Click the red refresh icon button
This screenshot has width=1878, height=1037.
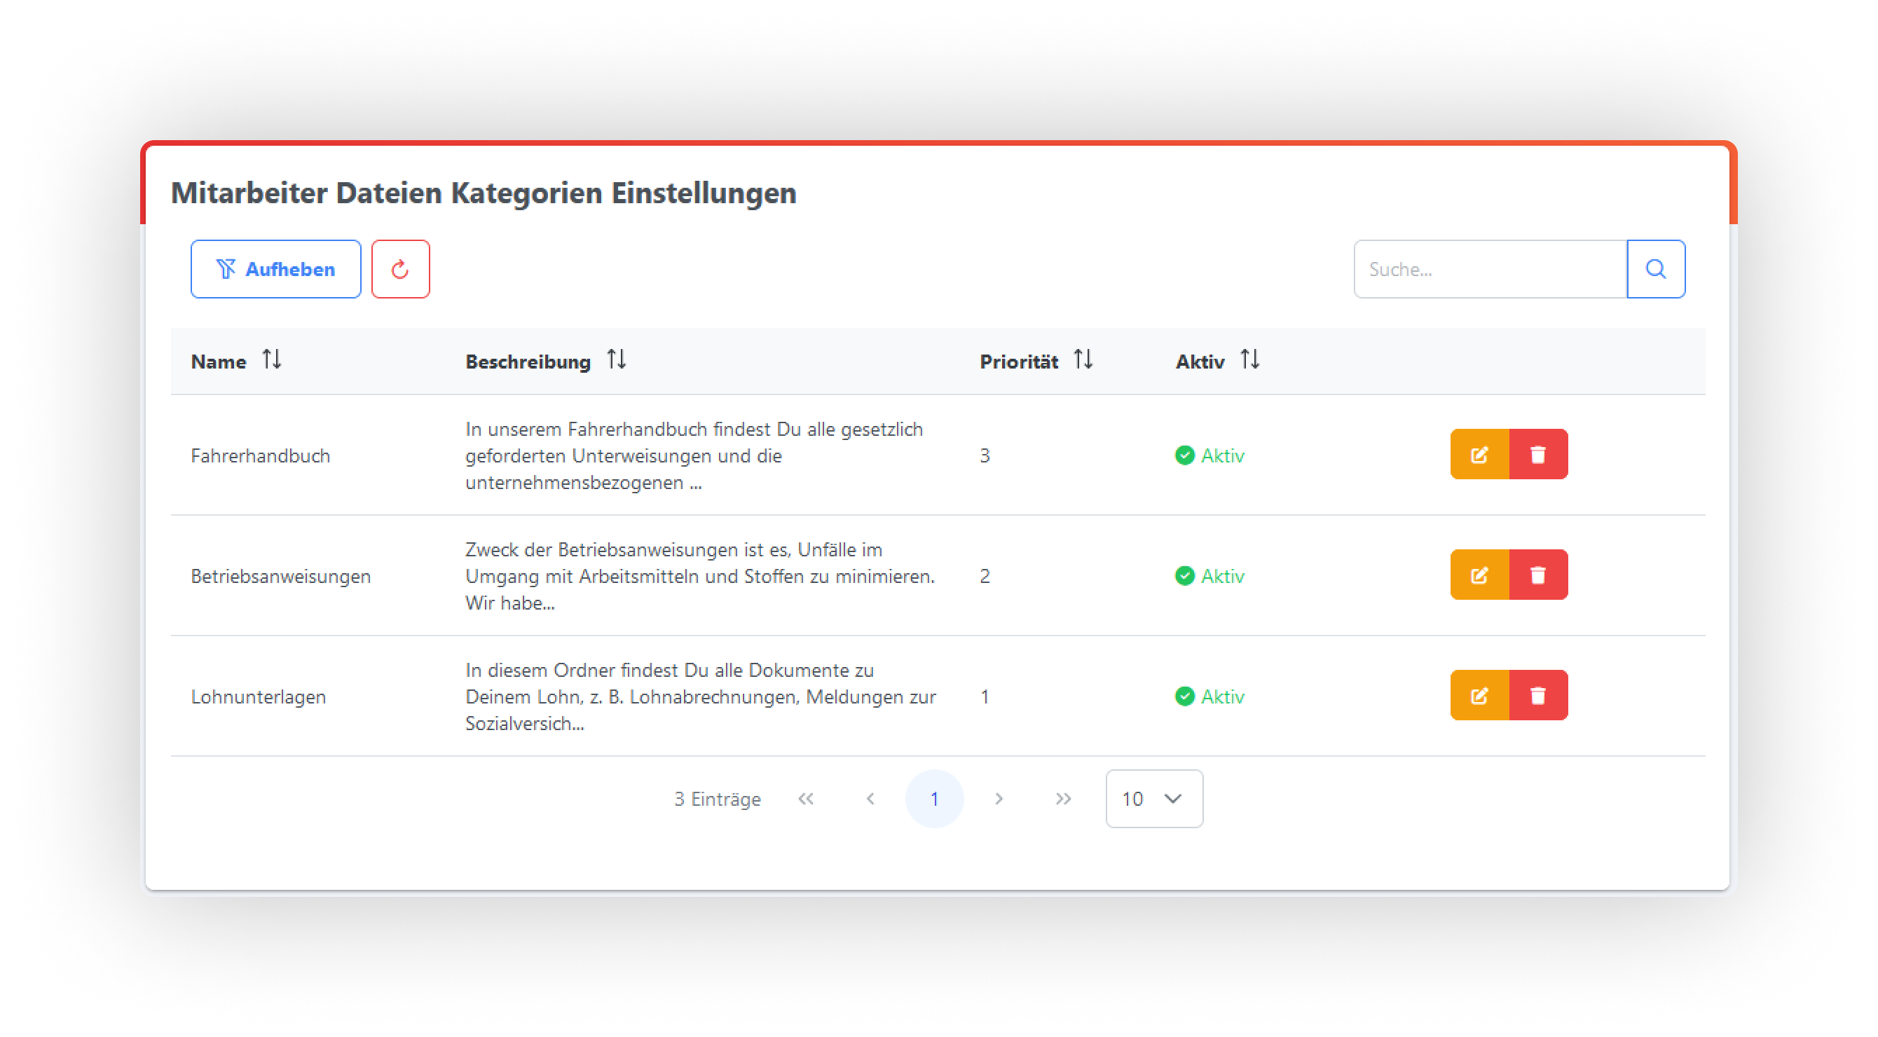click(400, 269)
